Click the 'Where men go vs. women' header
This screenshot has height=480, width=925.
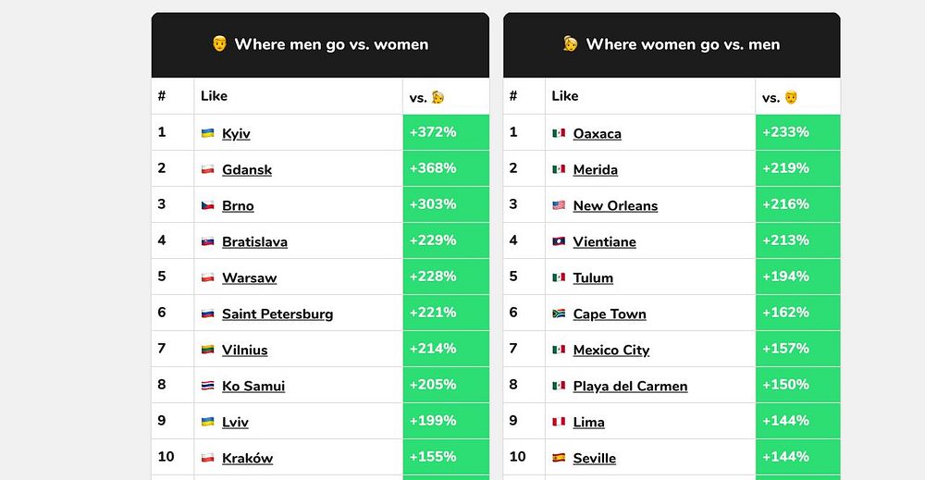(x=320, y=44)
